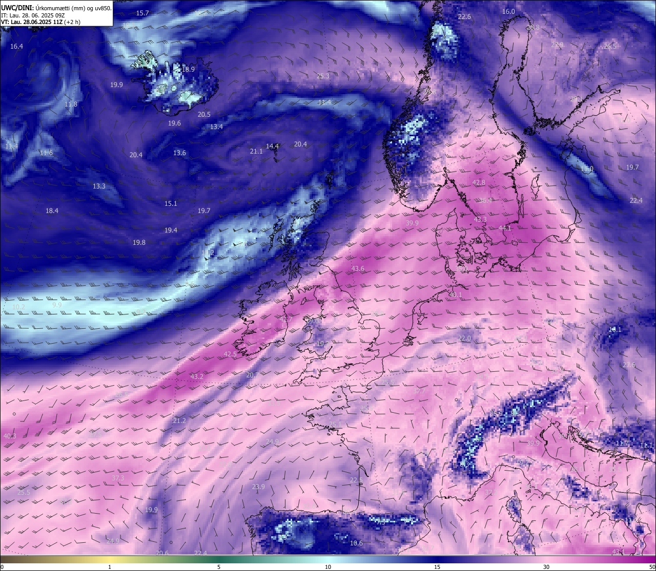This screenshot has width=656, height=571.
Task: Click the 42.8 value over Sweden
Action: tap(479, 183)
